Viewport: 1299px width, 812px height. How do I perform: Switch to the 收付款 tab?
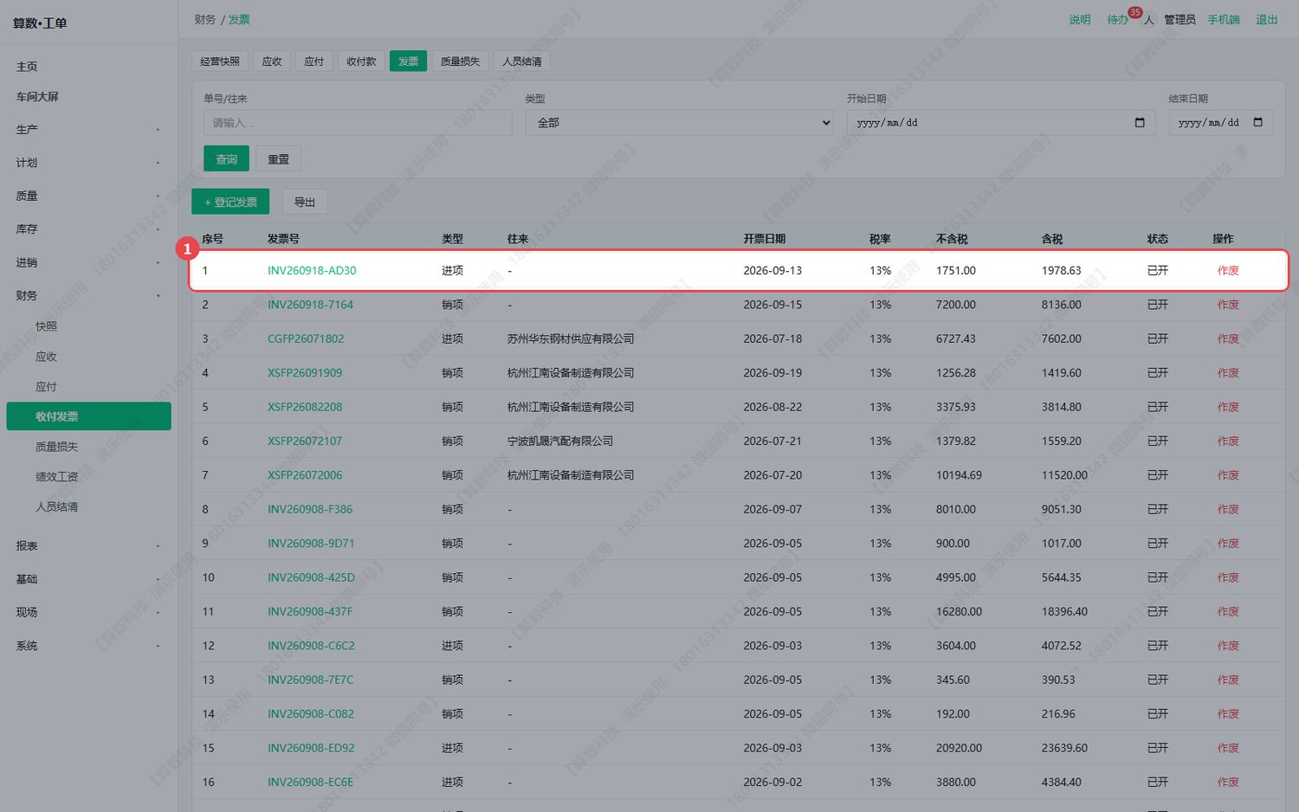click(361, 61)
